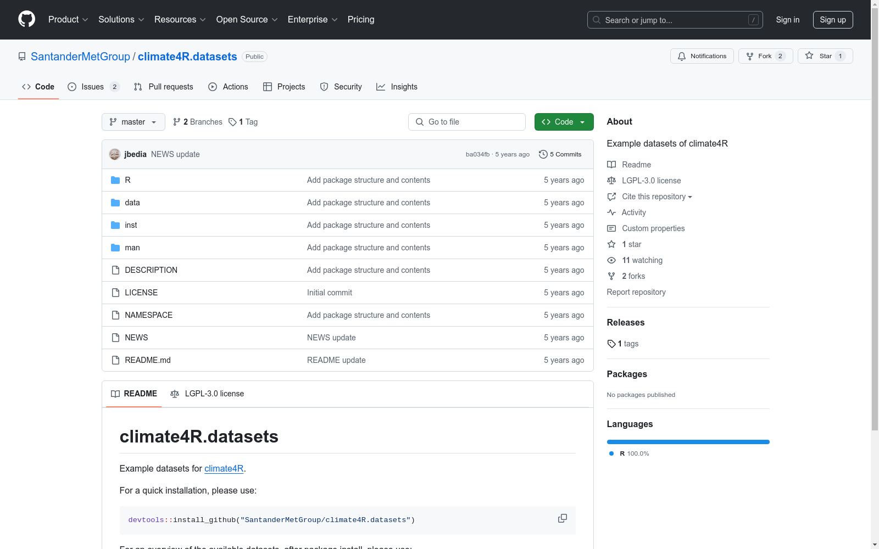
Task: Click the eye icon next to watching
Action: (611, 260)
